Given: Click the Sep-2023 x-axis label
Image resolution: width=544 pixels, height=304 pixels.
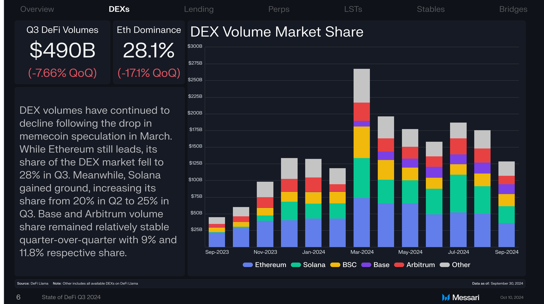Looking at the screenshot, I should point(217,252).
